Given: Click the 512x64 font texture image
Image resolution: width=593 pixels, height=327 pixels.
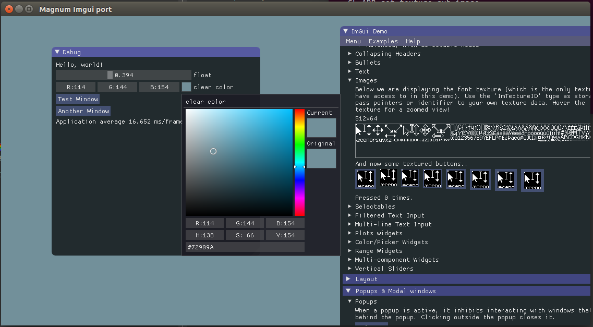Looking at the screenshot, I should click(x=473, y=141).
